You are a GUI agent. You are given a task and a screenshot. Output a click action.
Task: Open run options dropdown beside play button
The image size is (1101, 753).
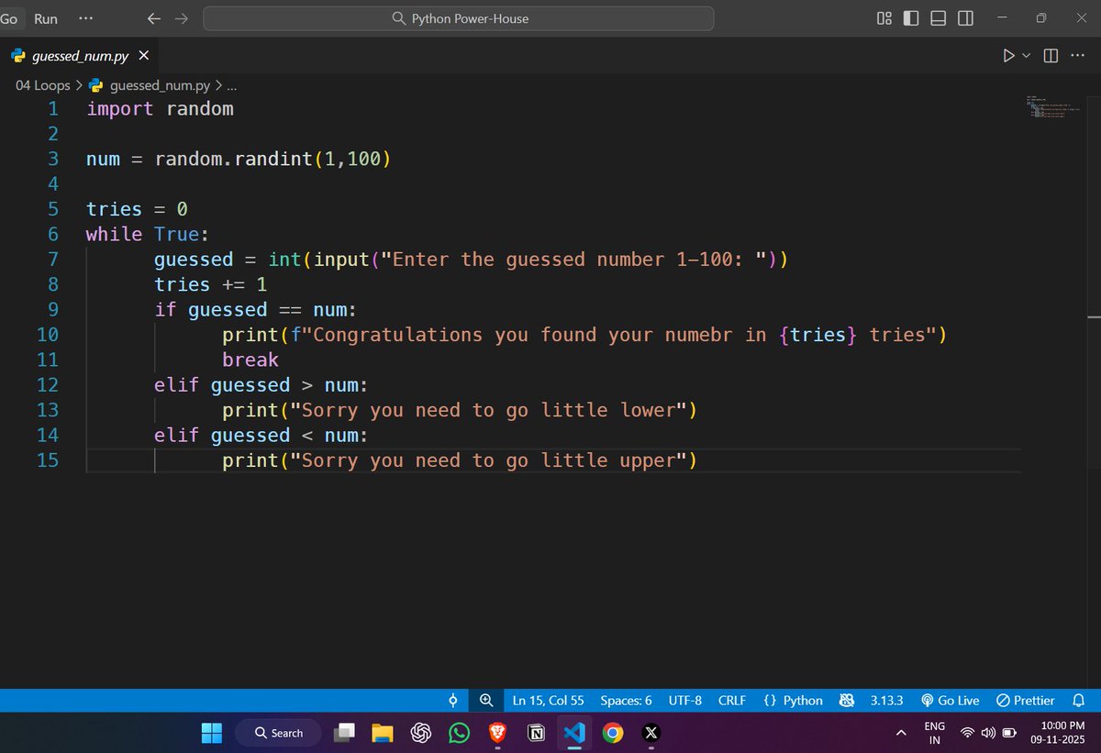pos(1027,56)
